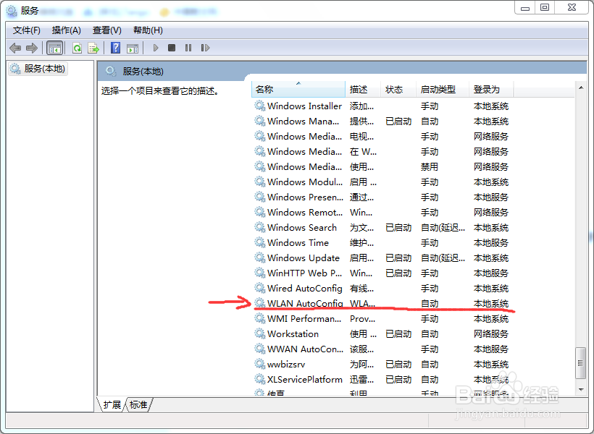594x434 pixels.
Task: Sort by the 名称 column header
Action: (x=298, y=90)
